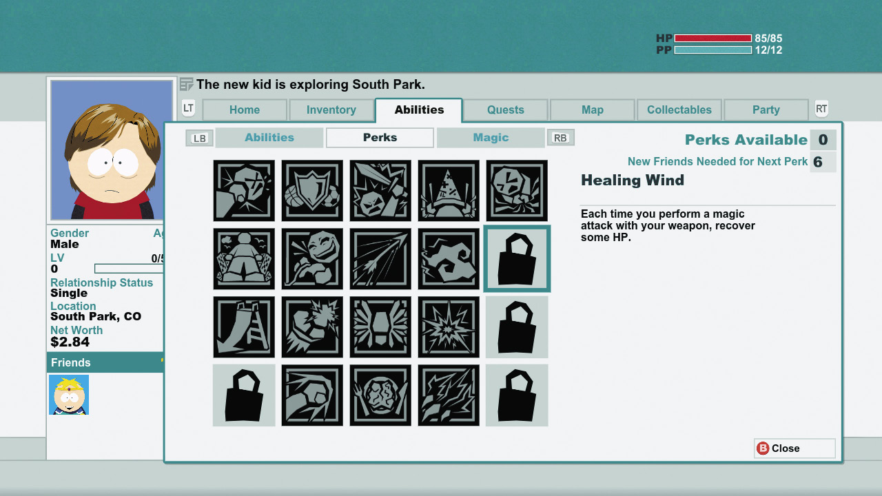This screenshot has height=496, width=882.
Task: Go to the Map tab
Action: click(593, 110)
